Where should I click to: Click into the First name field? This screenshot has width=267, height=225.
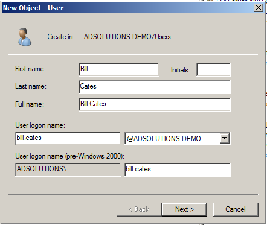point(119,69)
